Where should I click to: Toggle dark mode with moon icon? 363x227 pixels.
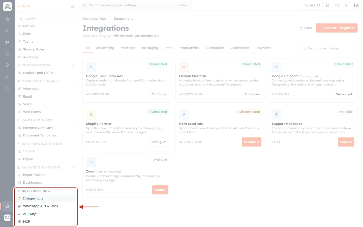[346, 5]
